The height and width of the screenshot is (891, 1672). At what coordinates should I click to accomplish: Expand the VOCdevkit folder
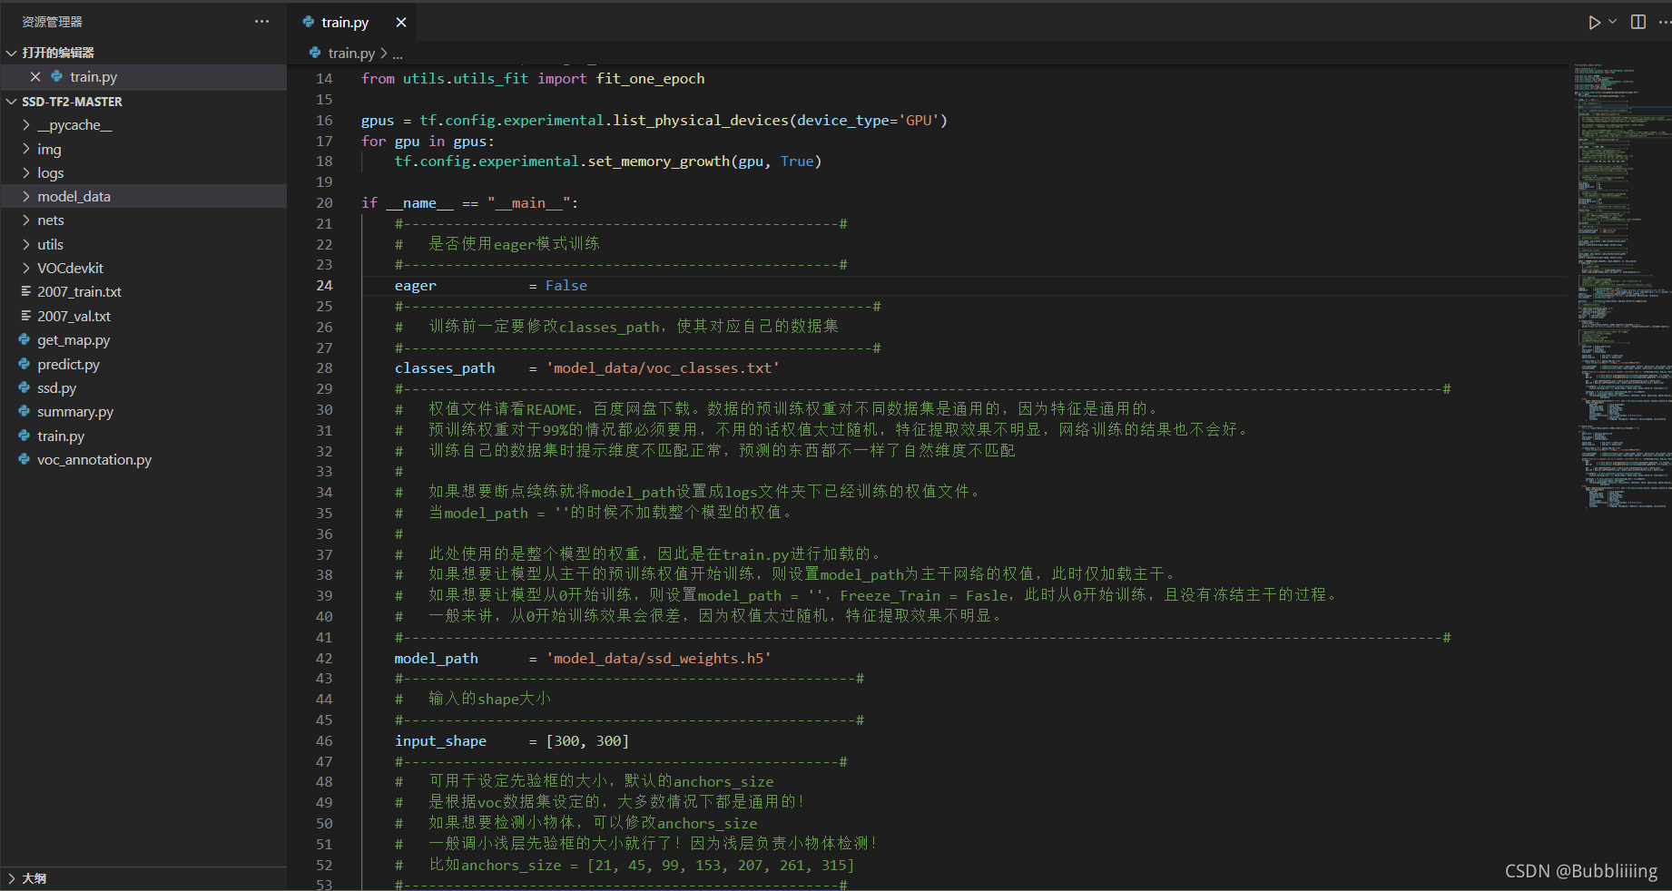coord(26,268)
